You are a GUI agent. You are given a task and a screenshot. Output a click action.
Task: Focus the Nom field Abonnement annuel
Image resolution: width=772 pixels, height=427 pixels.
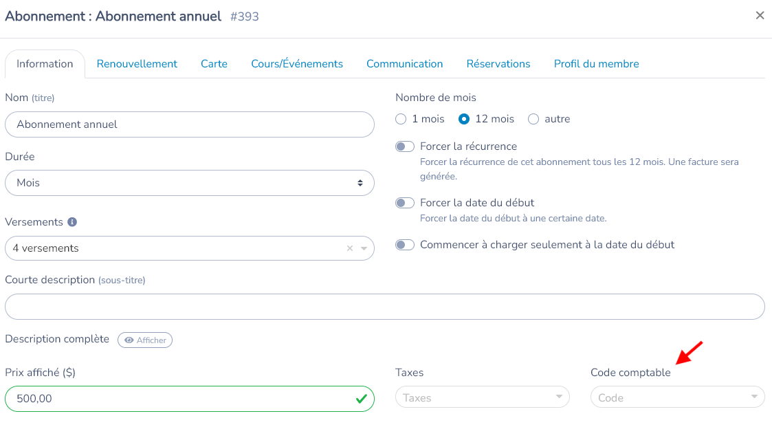(x=190, y=124)
